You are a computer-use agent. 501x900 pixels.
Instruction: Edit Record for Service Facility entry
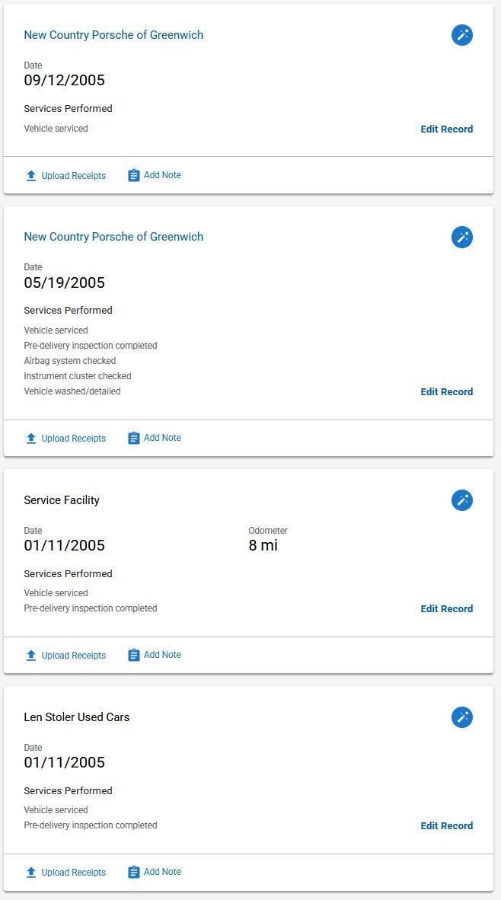pyautogui.click(x=446, y=609)
